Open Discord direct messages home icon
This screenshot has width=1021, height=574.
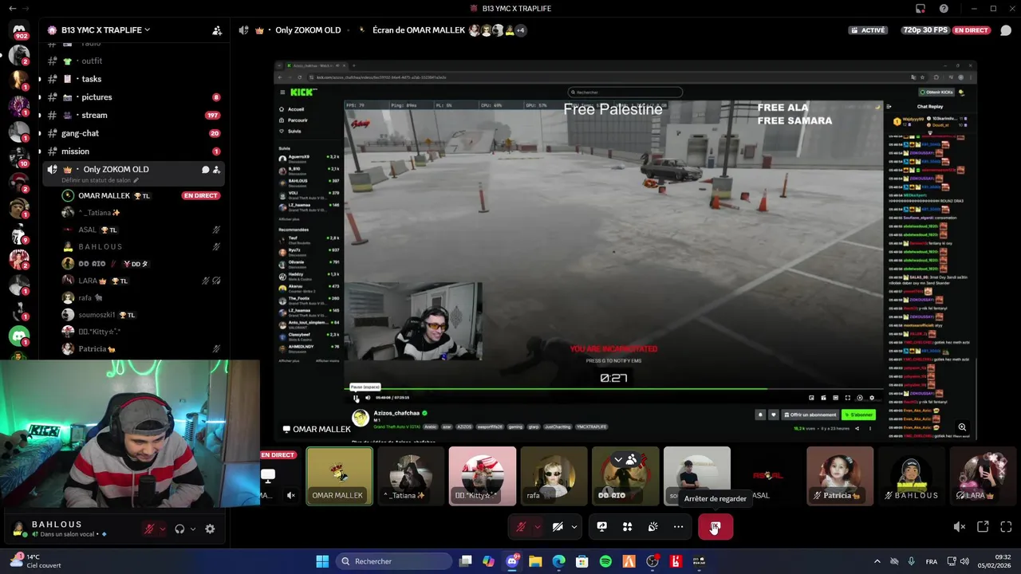pyautogui.click(x=19, y=30)
